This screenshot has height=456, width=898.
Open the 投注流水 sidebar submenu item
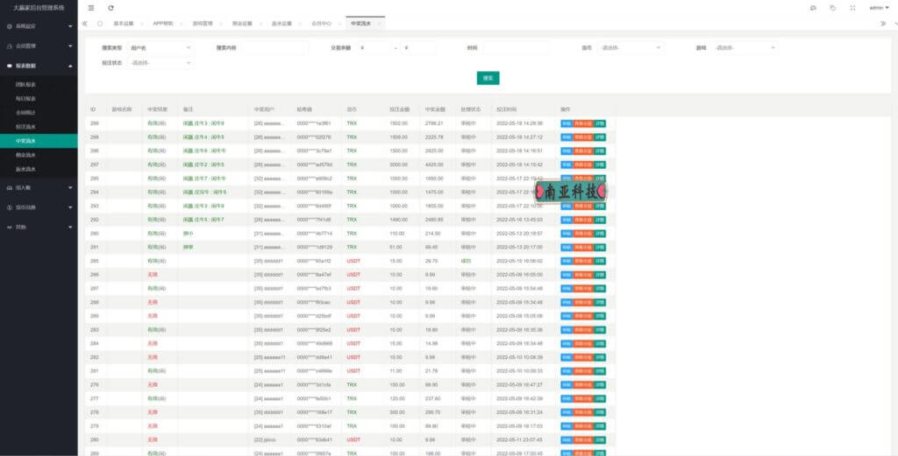39,127
